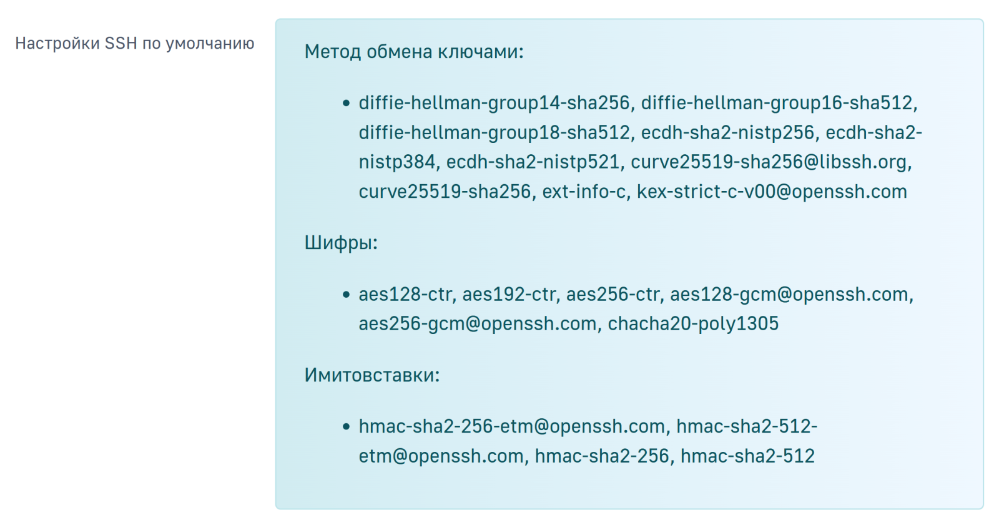Click the curve25519-sha256@libssh.org text

point(769,162)
